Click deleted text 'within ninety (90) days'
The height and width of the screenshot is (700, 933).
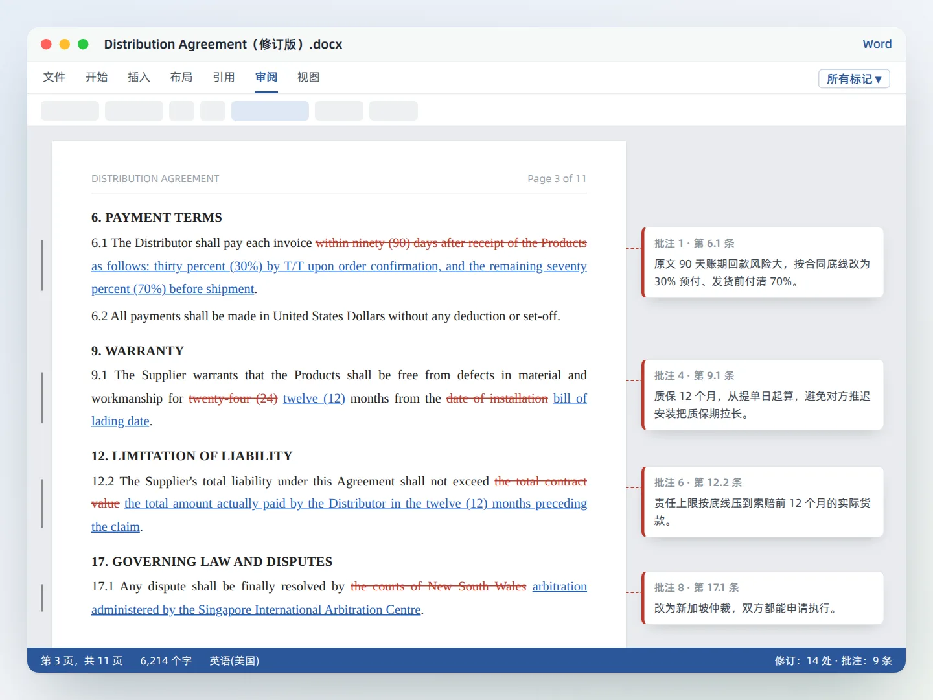point(376,243)
